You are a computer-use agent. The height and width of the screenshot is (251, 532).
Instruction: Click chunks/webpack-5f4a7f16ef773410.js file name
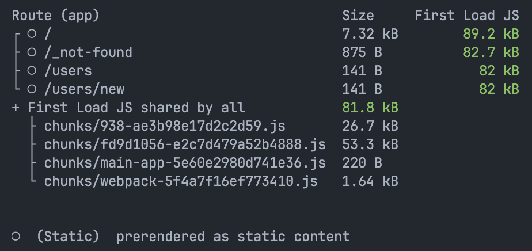coord(181,181)
